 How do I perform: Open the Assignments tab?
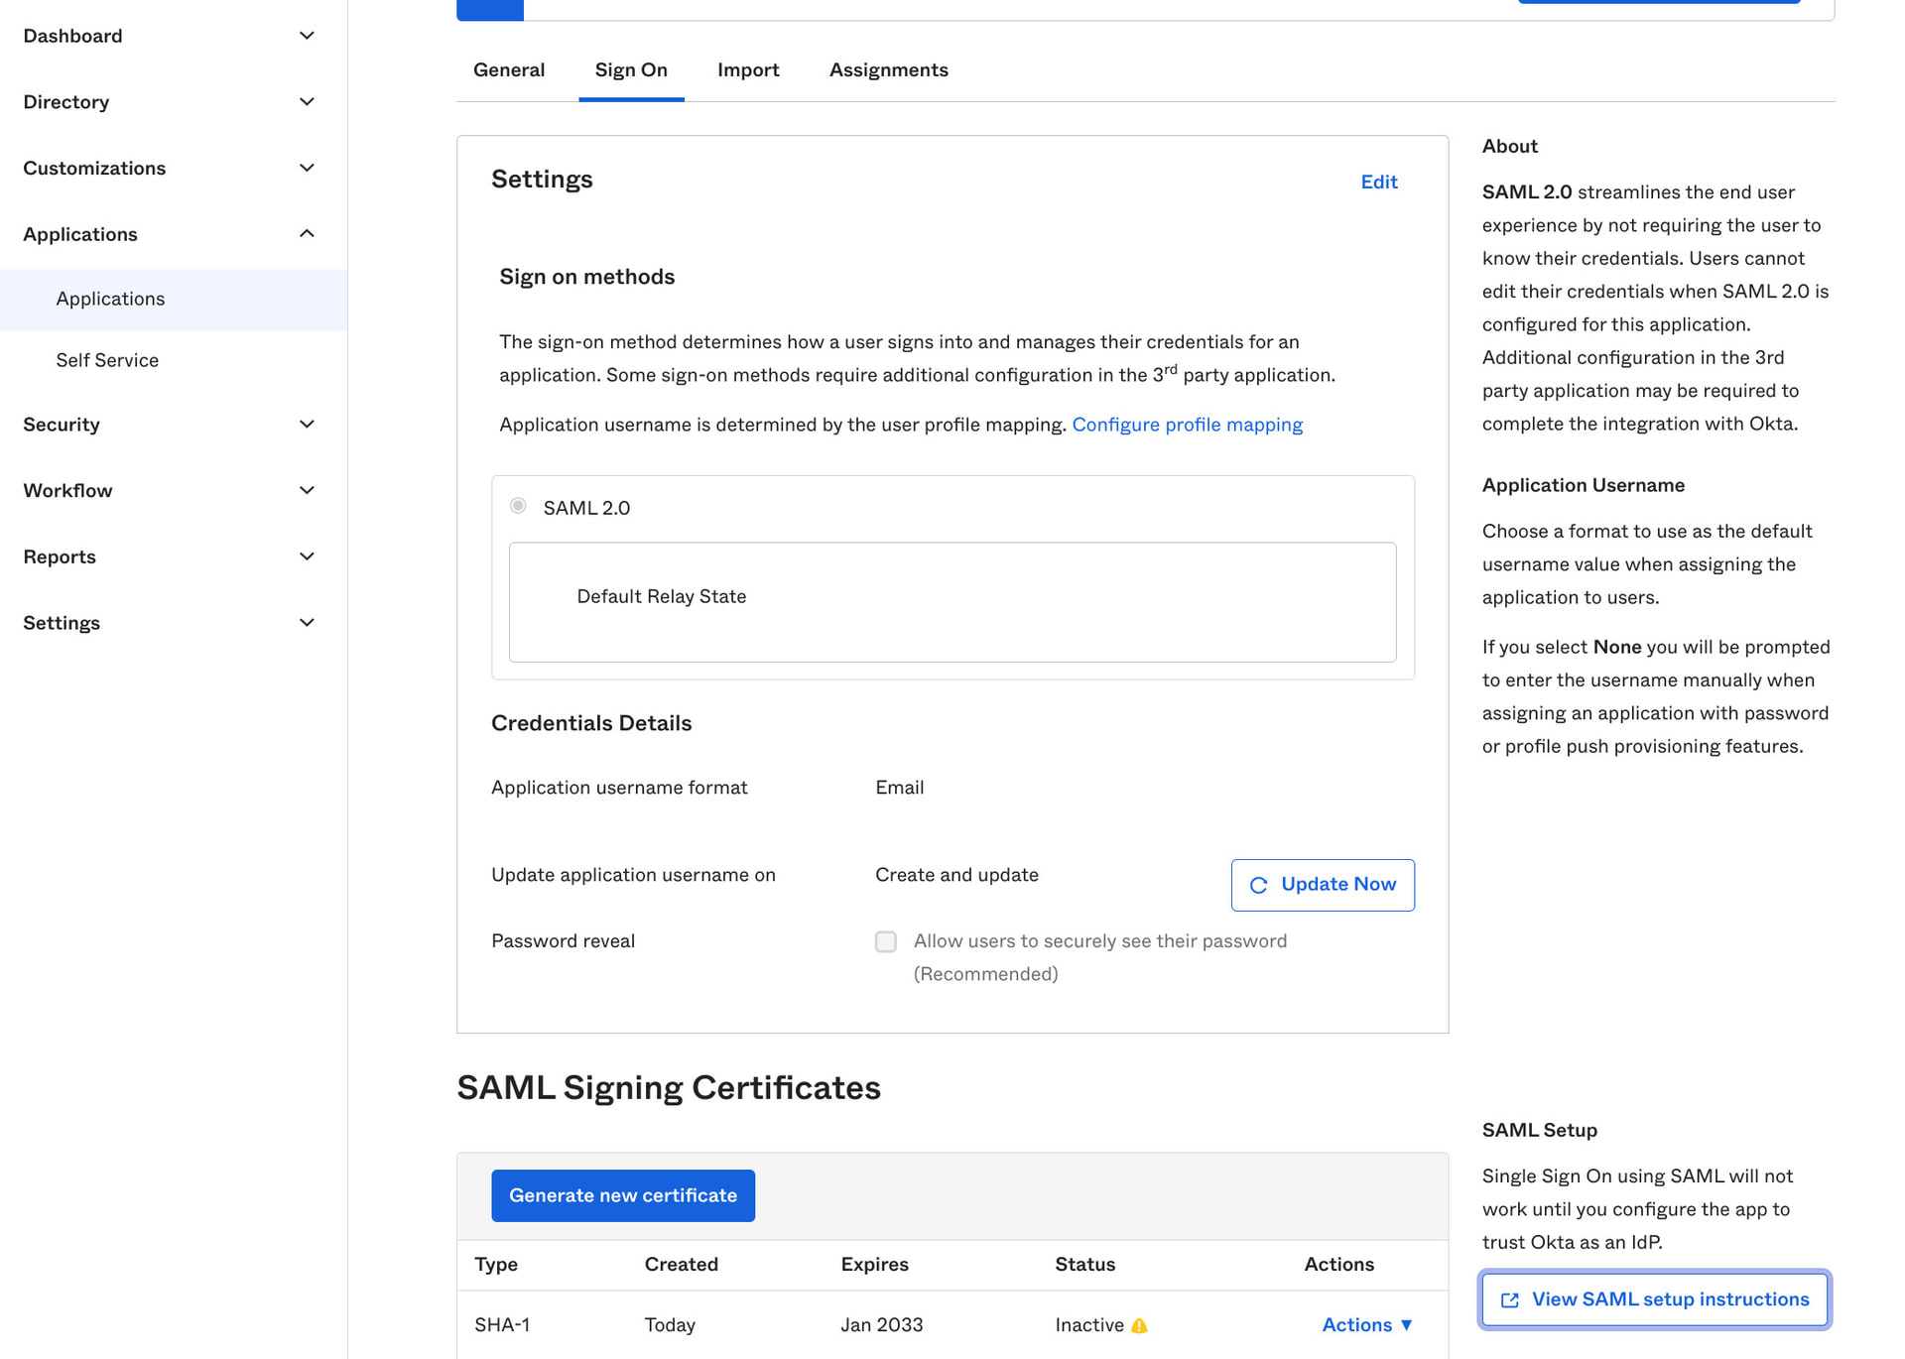888,69
